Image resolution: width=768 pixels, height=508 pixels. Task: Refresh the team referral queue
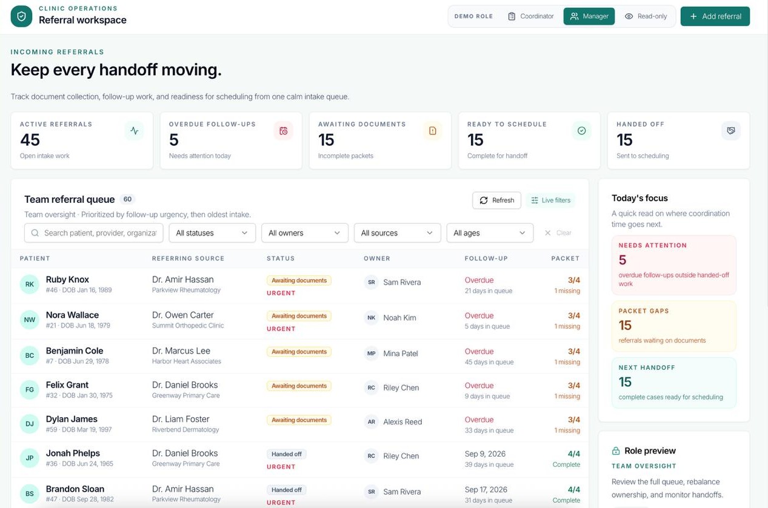pyautogui.click(x=496, y=200)
